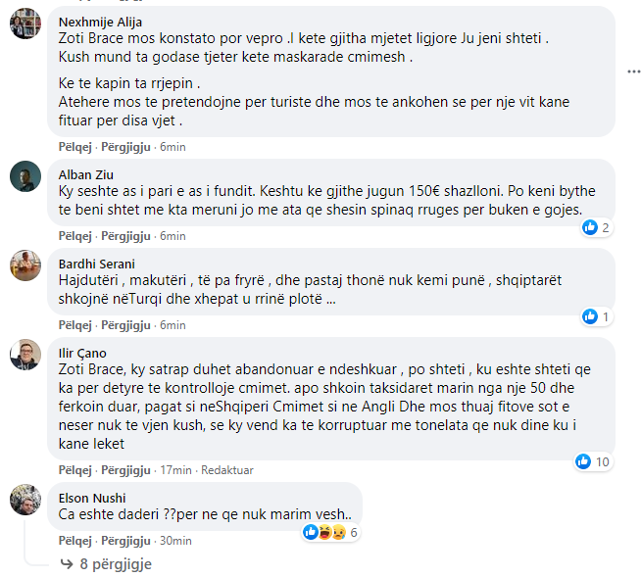Viewport: 641px width, 578px height.
Task: Open Alban Ziu's profile name link
Action: pyautogui.click(x=84, y=174)
